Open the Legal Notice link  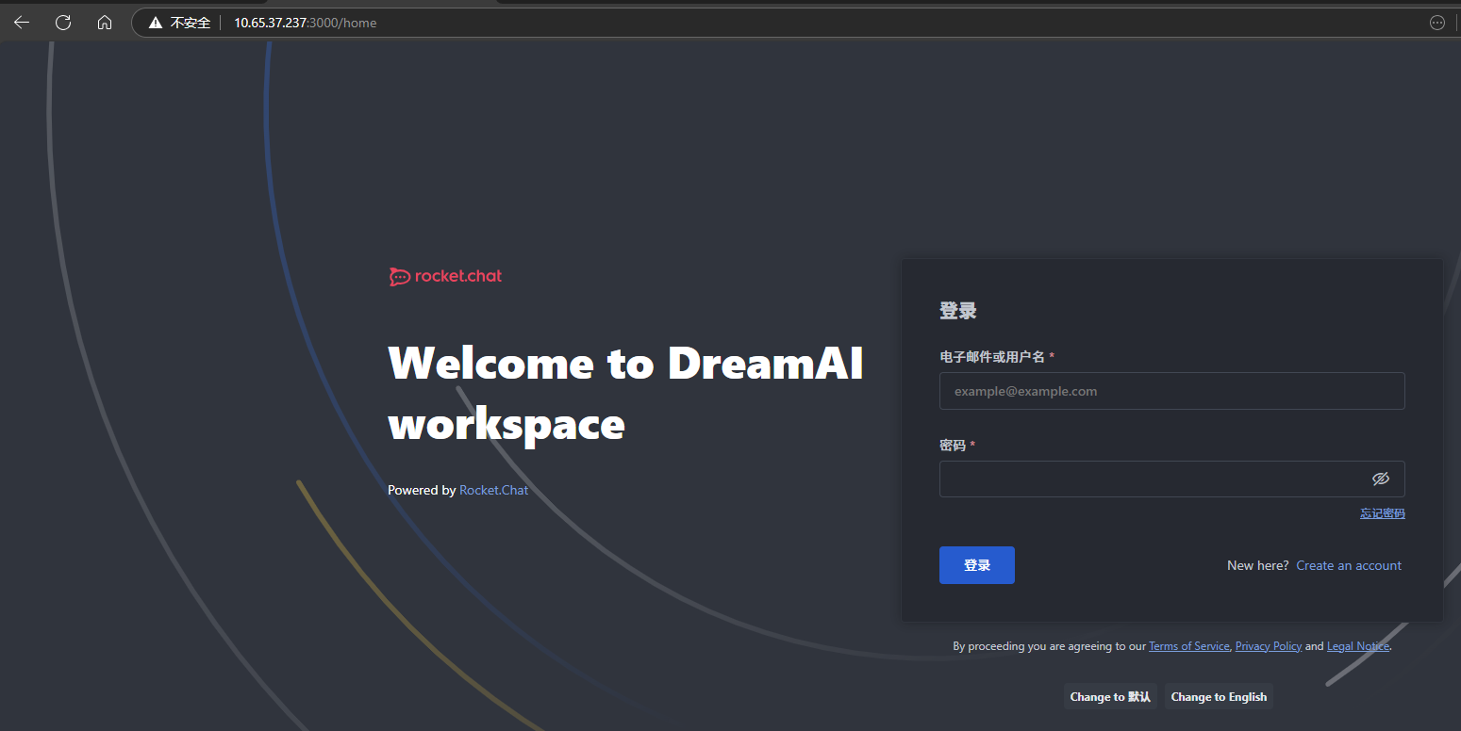point(1358,646)
